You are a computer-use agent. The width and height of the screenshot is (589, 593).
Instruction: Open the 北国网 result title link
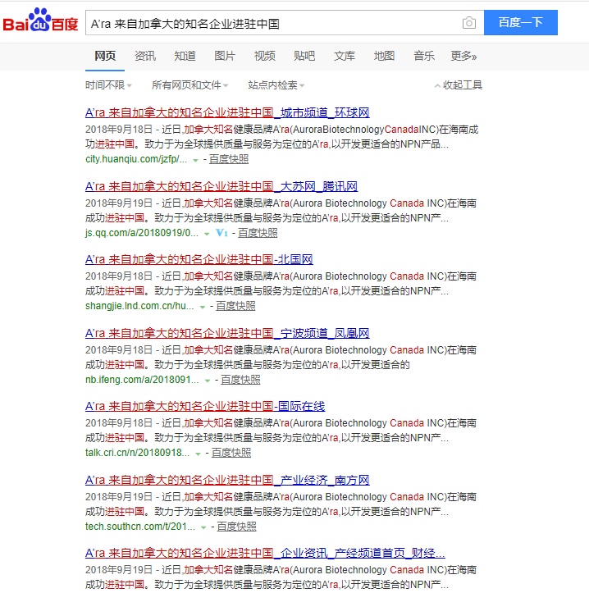click(199, 259)
